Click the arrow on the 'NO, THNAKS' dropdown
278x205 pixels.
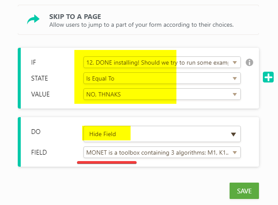click(234, 94)
